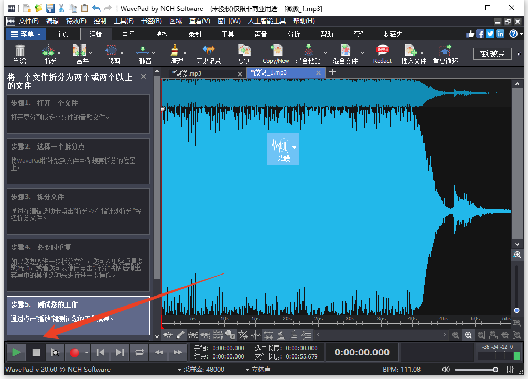Click the Facebook share icon

[480, 33]
